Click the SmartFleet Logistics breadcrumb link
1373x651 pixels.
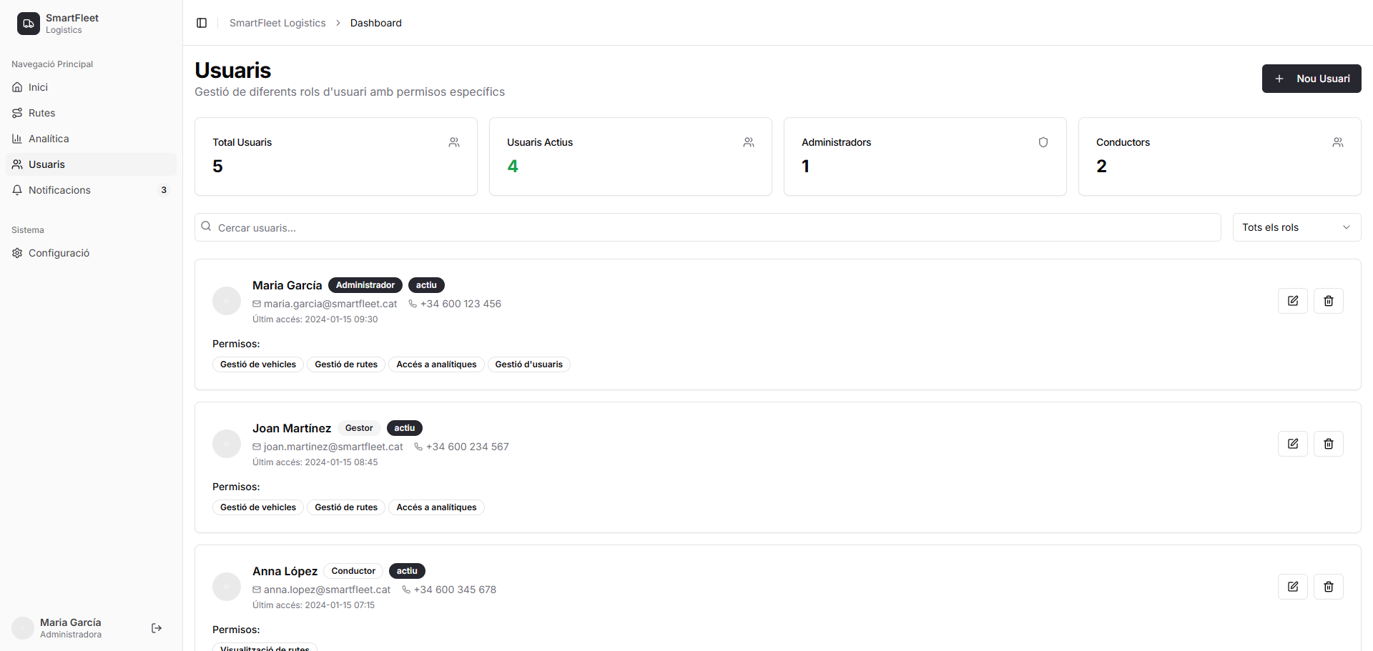[277, 23]
